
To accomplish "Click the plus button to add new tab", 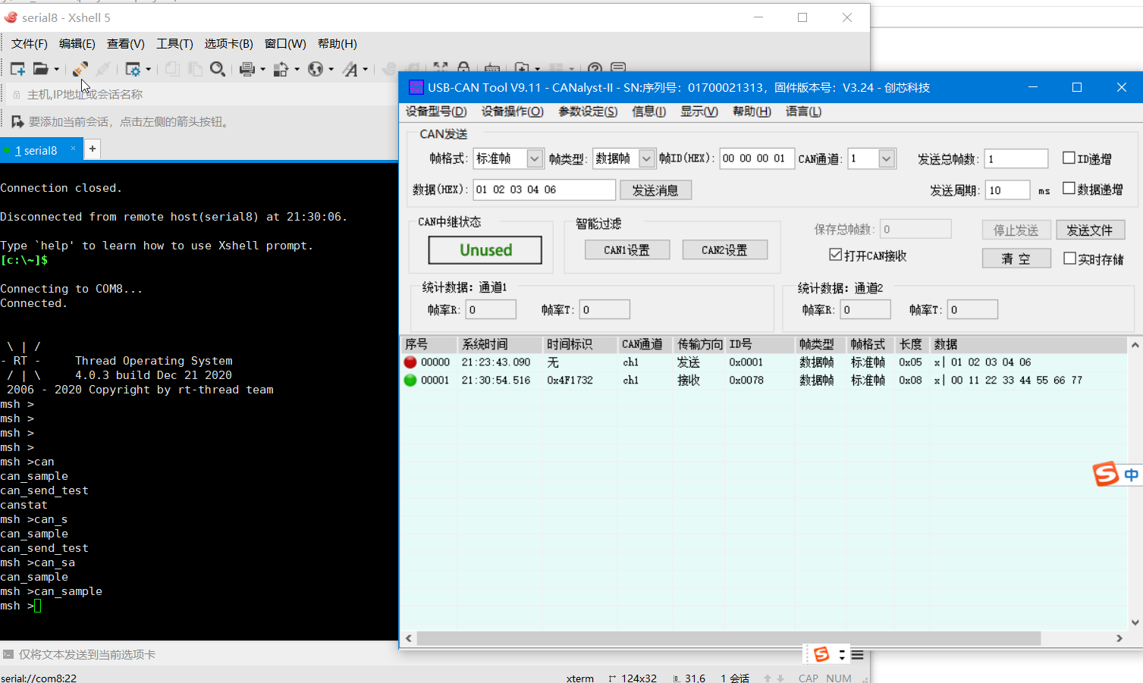I will click(92, 149).
